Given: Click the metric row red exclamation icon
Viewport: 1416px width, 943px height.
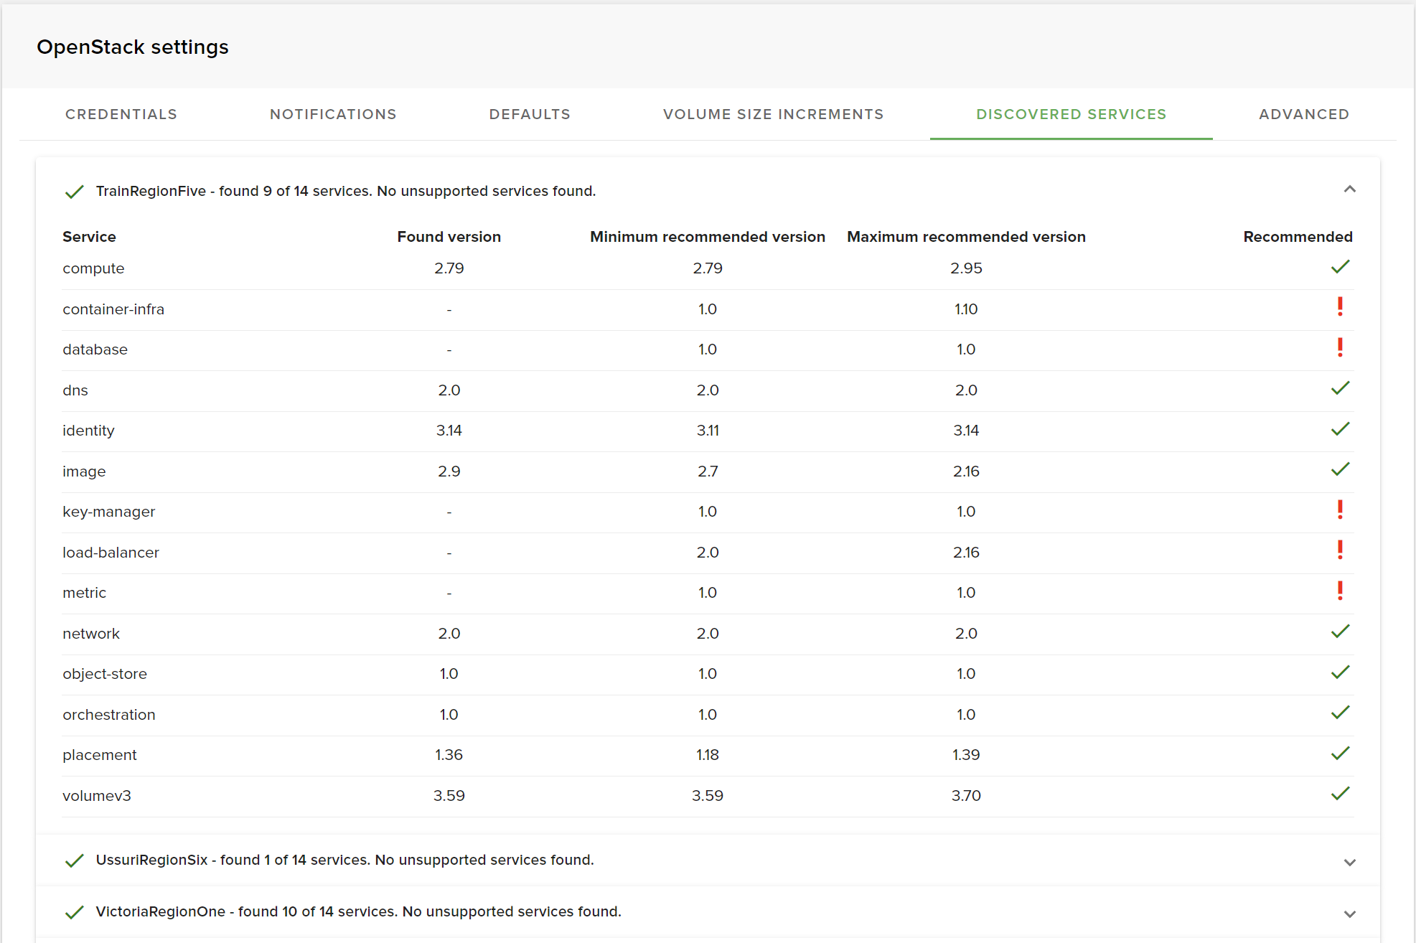Looking at the screenshot, I should click(x=1340, y=591).
